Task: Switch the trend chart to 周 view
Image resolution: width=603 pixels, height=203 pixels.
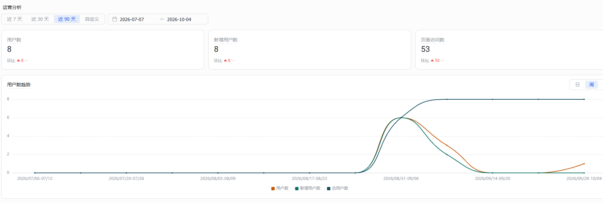Action: 592,85
